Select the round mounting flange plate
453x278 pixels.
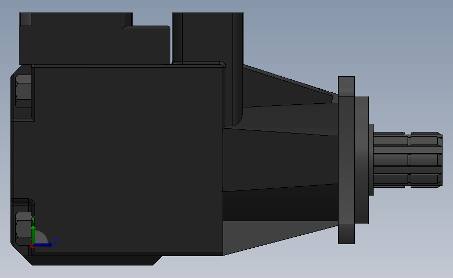[346, 160]
